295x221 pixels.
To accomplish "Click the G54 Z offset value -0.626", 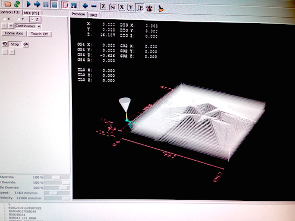I will click(x=108, y=56).
